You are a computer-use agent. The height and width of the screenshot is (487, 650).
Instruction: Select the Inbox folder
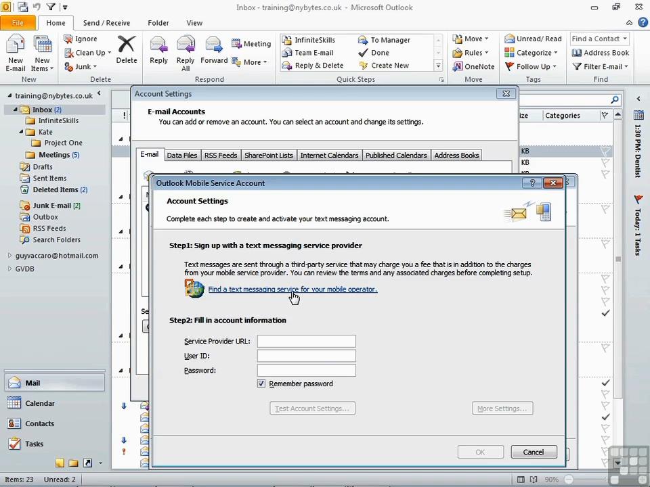pyautogui.click(x=55, y=110)
